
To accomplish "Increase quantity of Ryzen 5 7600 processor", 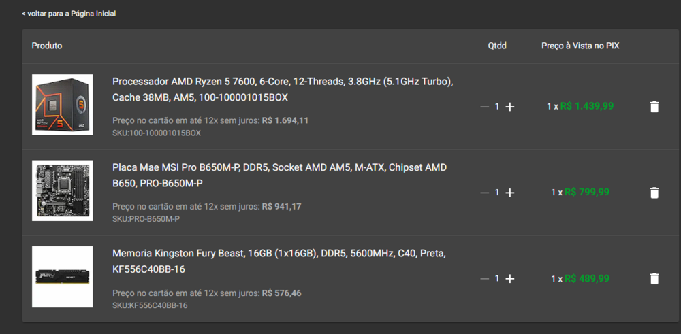I will (x=510, y=107).
